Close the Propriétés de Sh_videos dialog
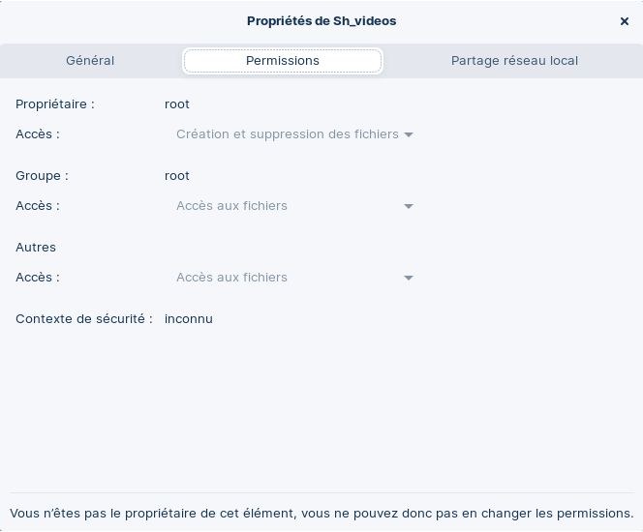This screenshot has width=643, height=532. pos(625,21)
